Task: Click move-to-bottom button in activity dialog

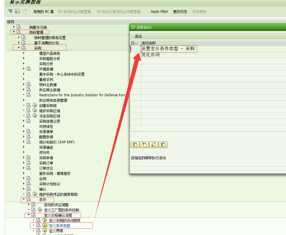Action: pyautogui.click(x=163, y=144)
